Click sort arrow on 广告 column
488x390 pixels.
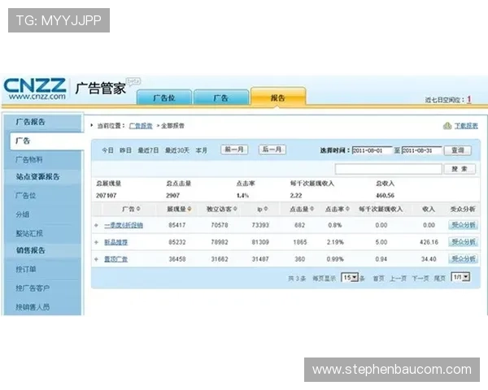click(138, 209)
